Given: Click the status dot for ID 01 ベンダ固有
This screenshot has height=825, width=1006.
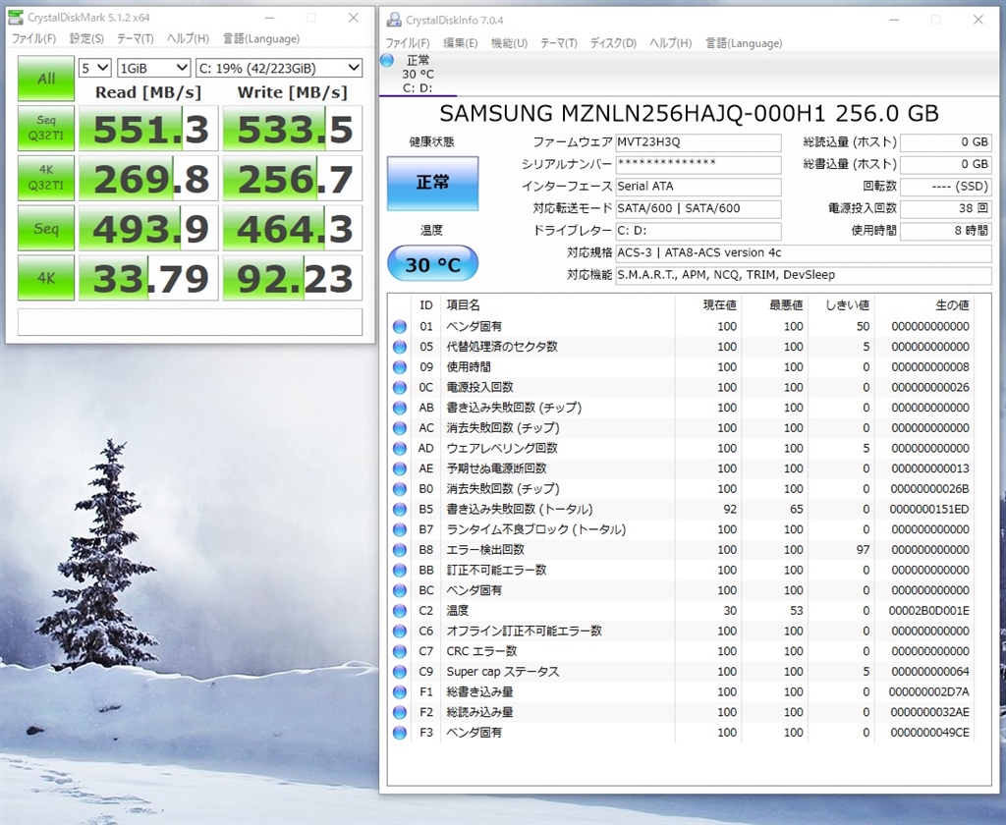Looking at the screenshot, I should tap(400, 326).
